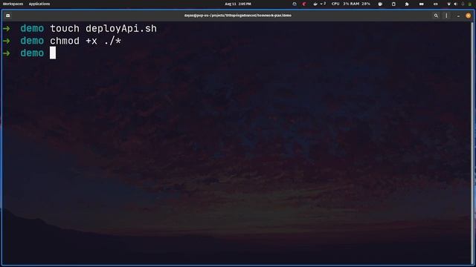The height and width of the screenshot is (267, 476).
Task: Open the date and time calendar
Action: 238,4
